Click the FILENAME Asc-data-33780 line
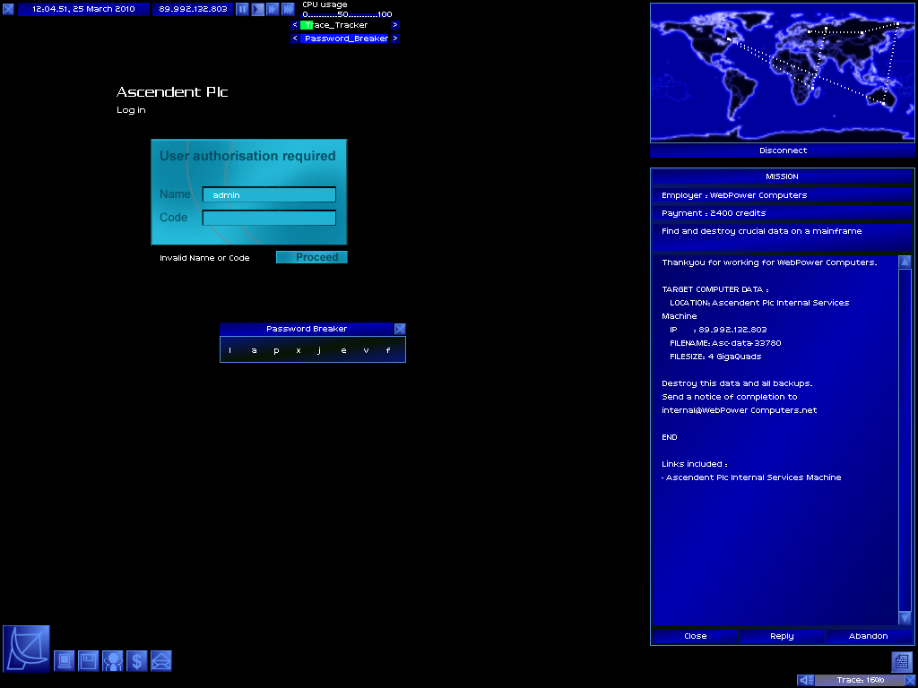The image size is (918, 688). click(x=725, y=343)
